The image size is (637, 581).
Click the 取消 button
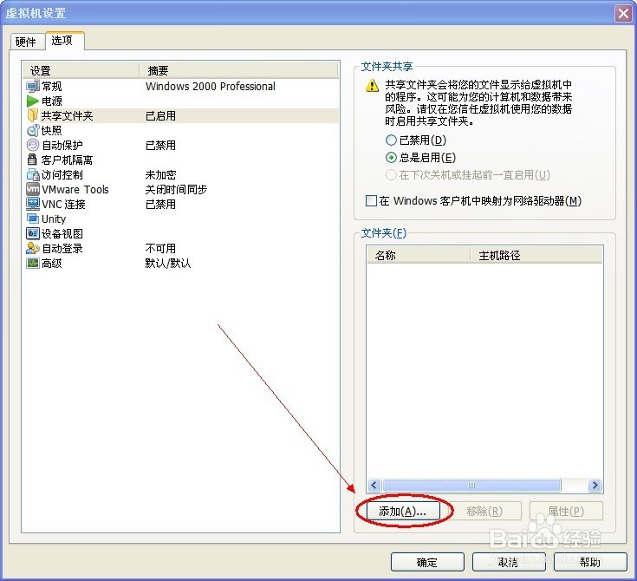(509, 562)
